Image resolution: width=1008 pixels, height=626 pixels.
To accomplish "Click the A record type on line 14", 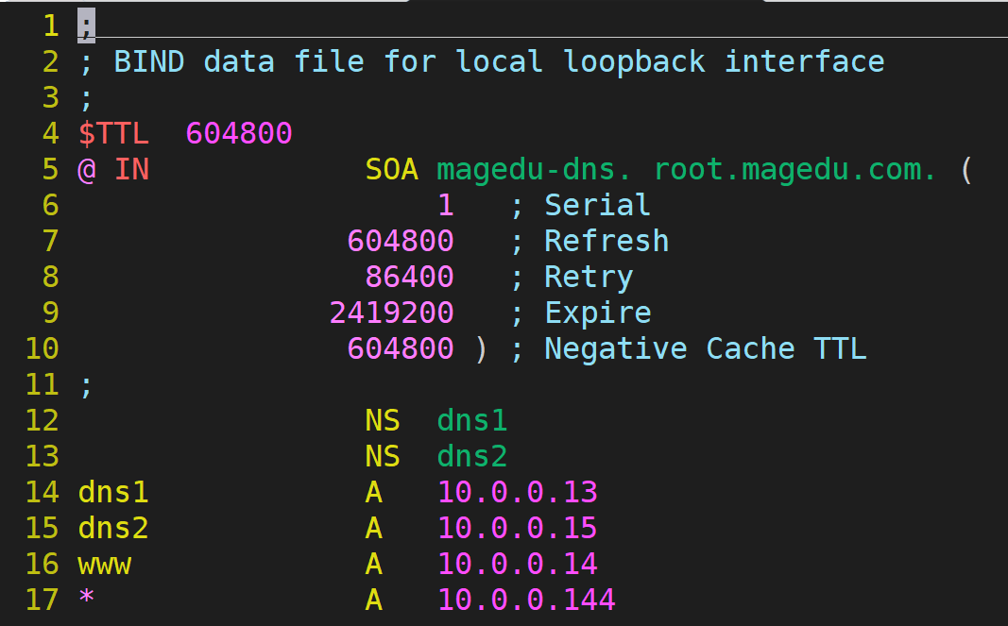I will 373,493.
